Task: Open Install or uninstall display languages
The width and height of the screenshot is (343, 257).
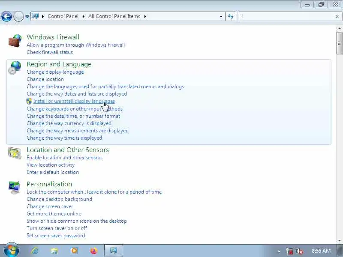Action: pyautogui.click(x=74, y=101)
